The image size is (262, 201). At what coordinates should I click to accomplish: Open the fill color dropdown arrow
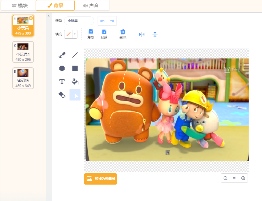click(75, 34)
